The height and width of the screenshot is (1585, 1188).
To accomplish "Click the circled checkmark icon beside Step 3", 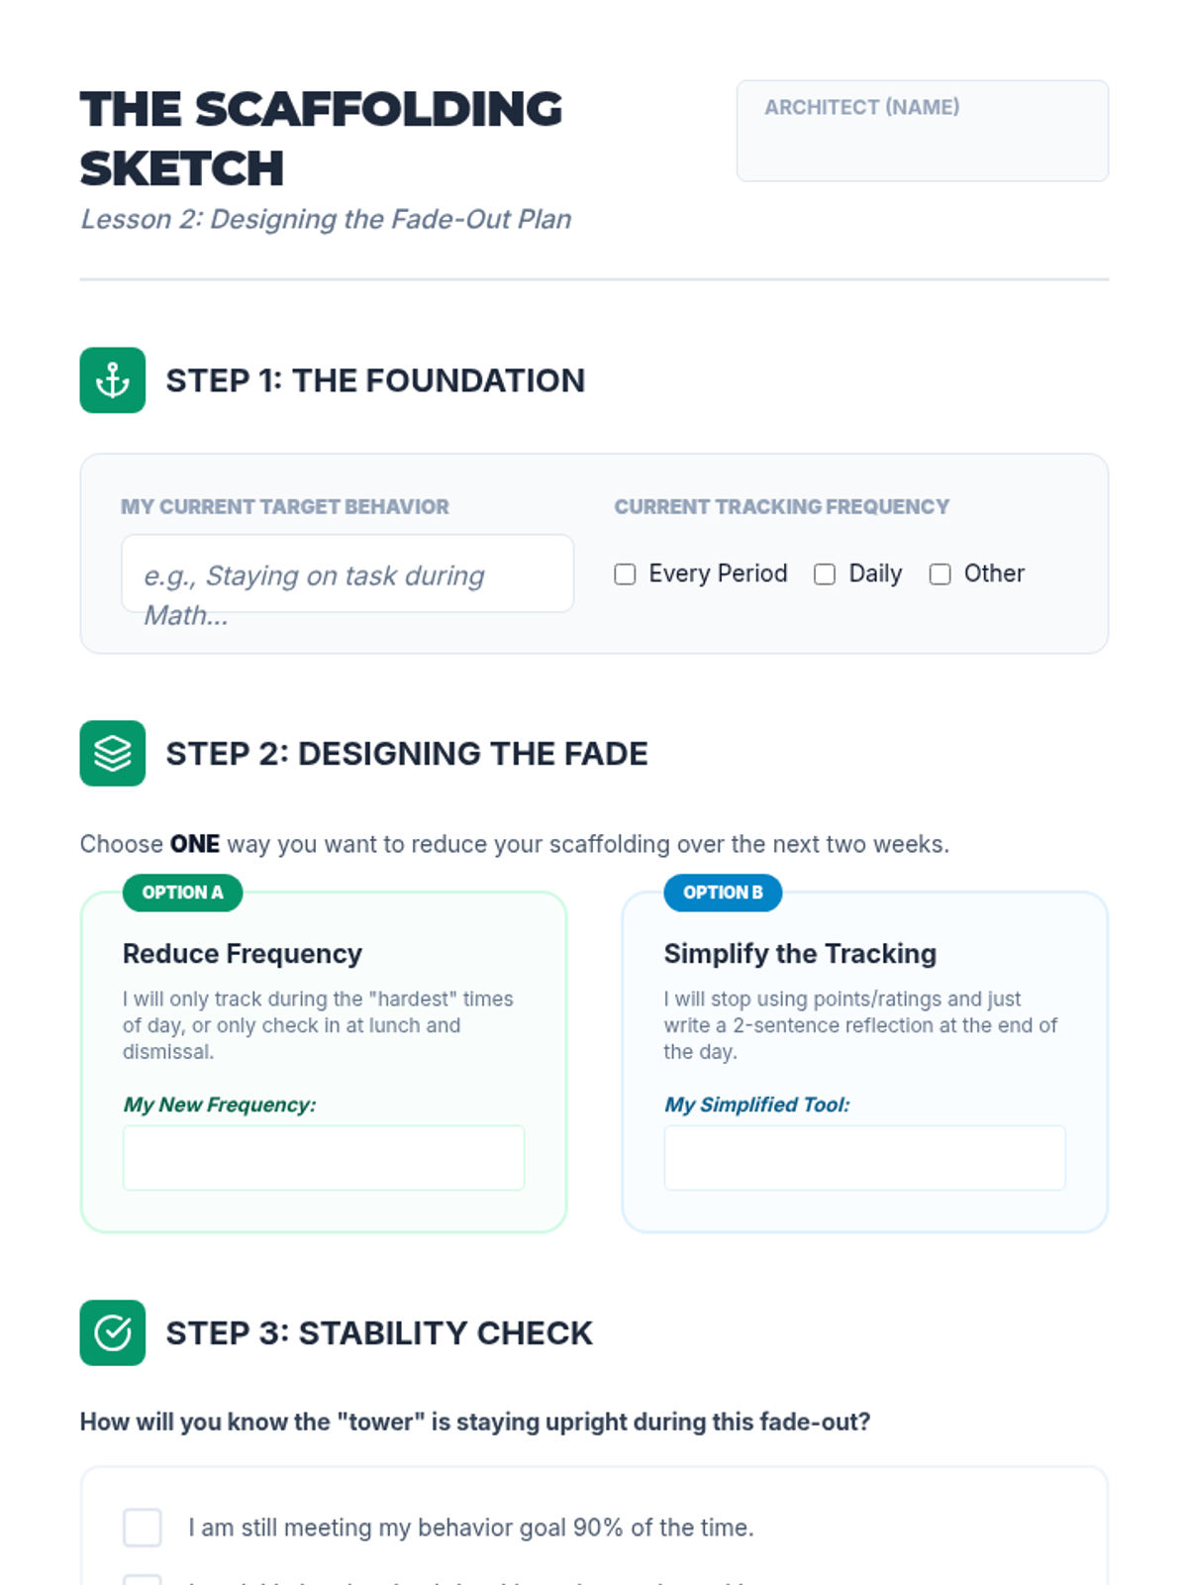I will (112, 1332).
